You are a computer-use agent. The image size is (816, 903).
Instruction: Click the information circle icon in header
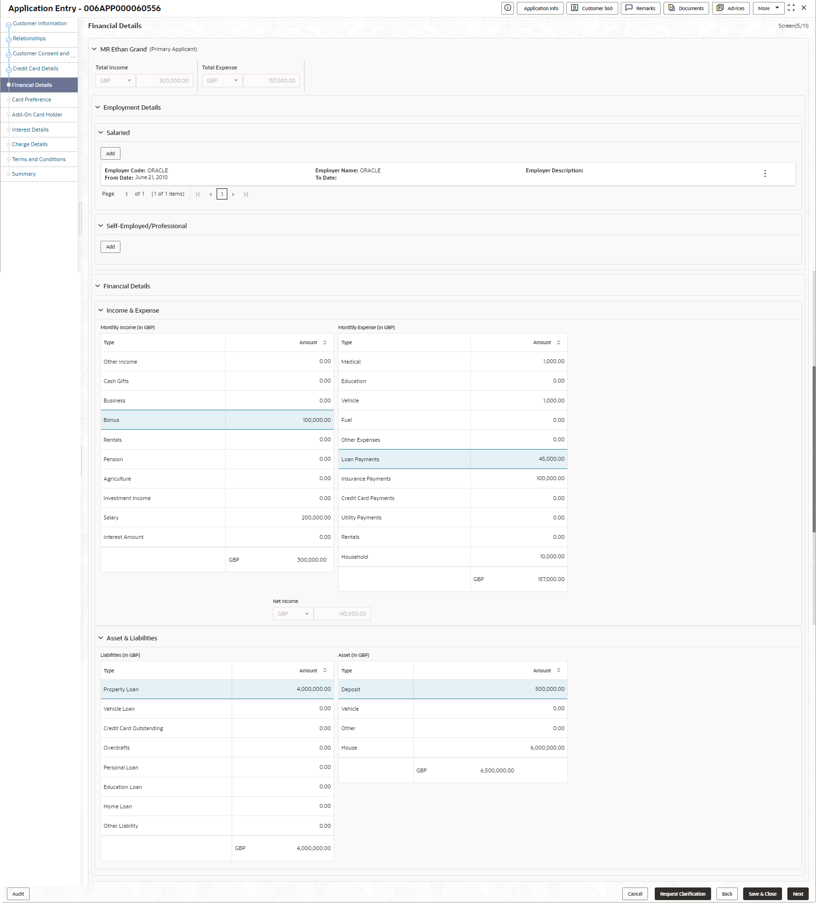click(x=508, y=8)
